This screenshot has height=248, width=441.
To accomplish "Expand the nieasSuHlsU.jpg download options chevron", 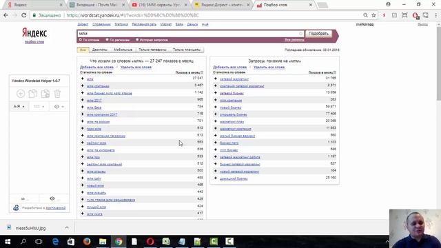I will point(67,227).
